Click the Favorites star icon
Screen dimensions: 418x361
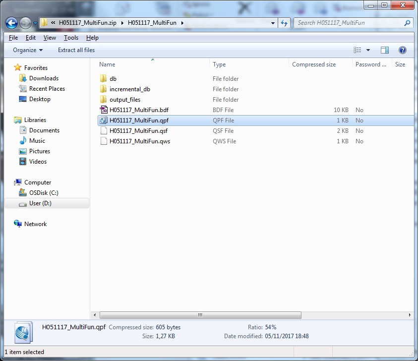pyautogui.click(x=17, y=67)
